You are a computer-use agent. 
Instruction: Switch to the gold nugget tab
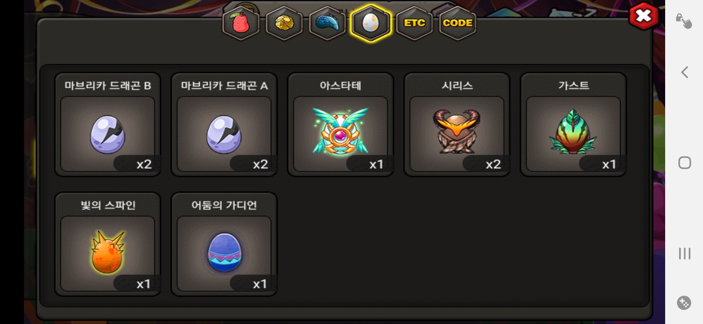click(x=284, y=23)
